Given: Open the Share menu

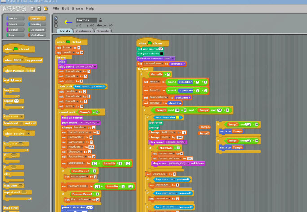Looking at the screenshot, I should pos(77,9).
